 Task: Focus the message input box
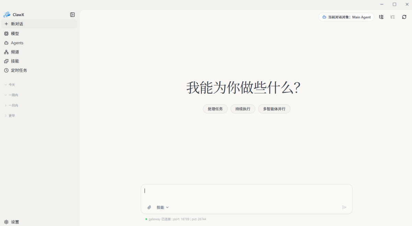click(247, 193)
